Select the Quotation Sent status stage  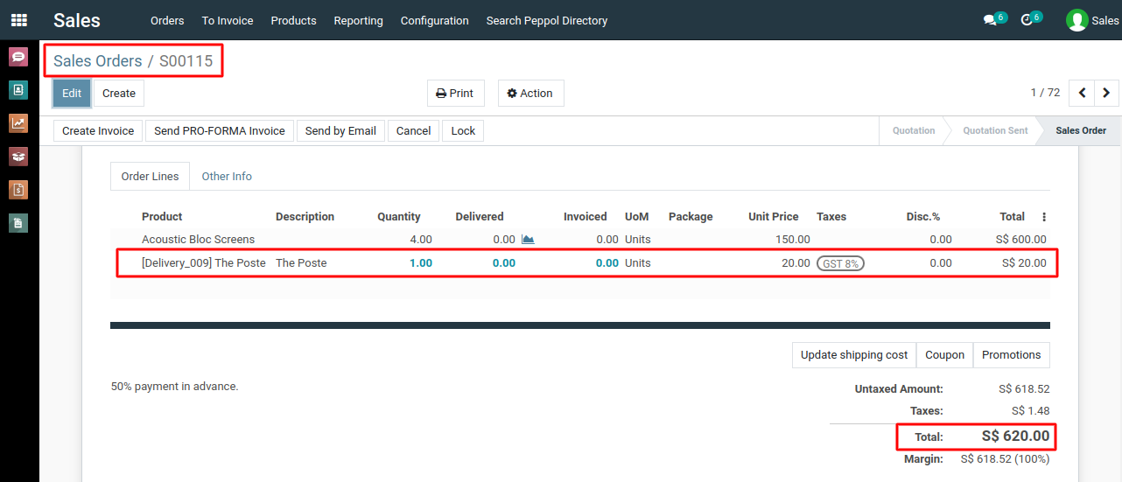tap(995, 130)
